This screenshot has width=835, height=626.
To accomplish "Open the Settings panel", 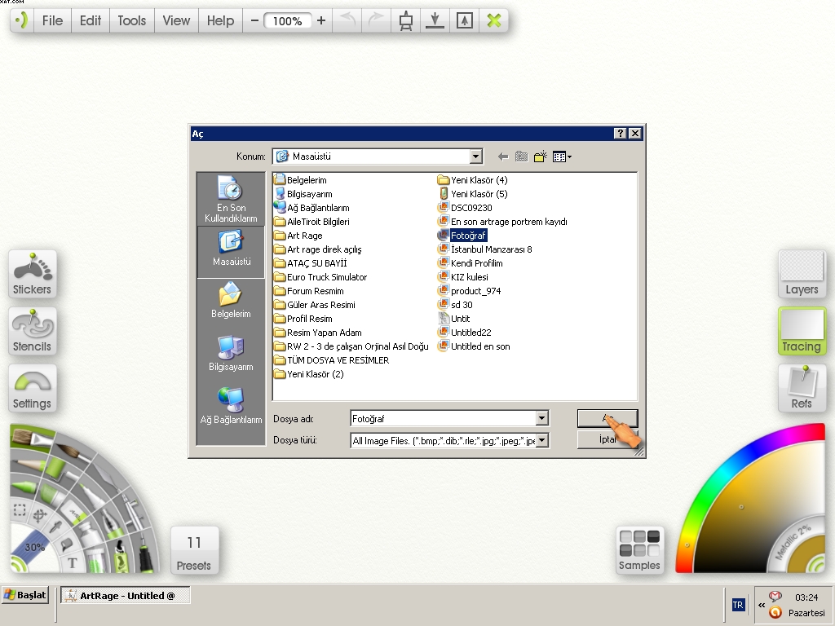I will click(33, 388).
